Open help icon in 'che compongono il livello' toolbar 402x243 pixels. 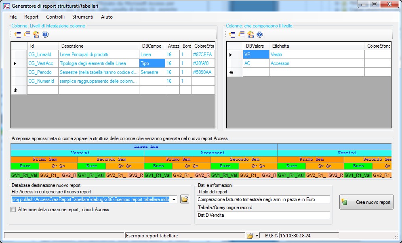tap(260, 34)
